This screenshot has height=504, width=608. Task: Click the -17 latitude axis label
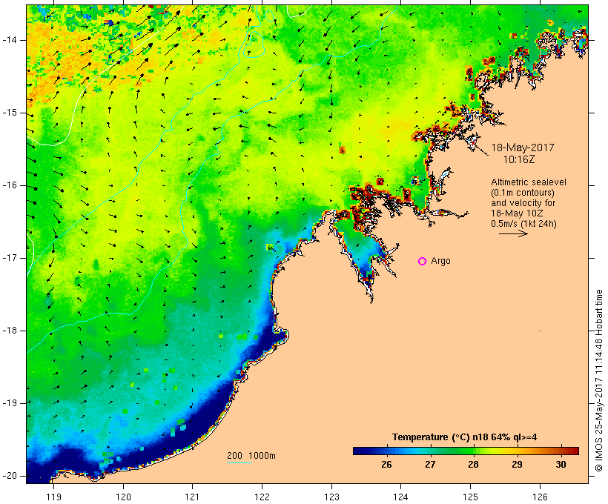point(10,258)
